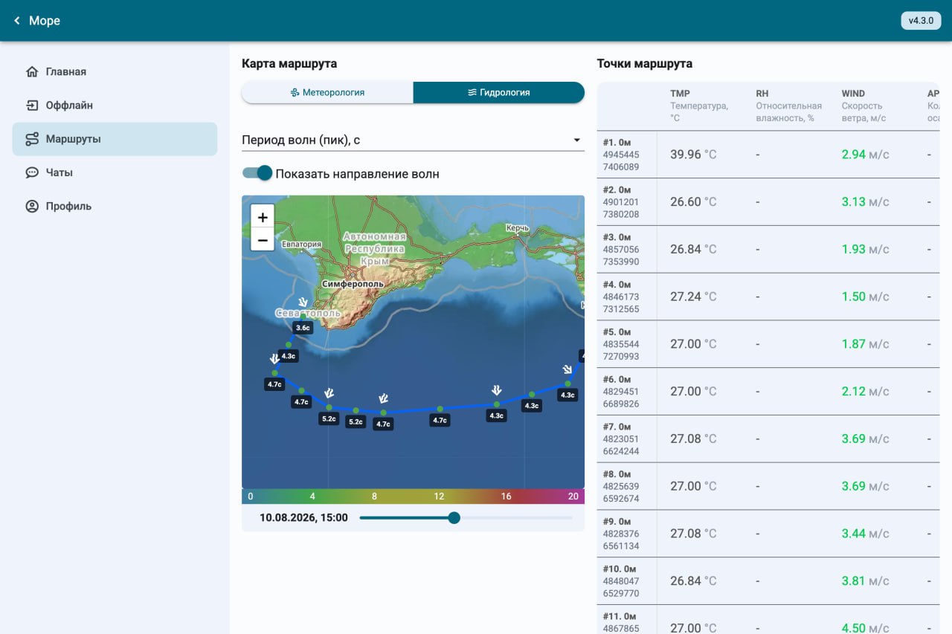952x634 pixels.
Task: Click the wave direction arrow near Севастополь
Action: 303,302
